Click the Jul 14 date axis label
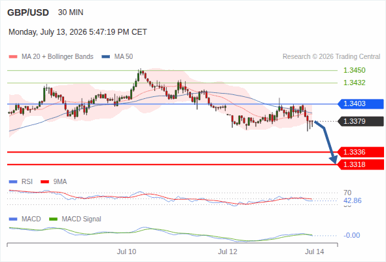The image size is (386, 262). [315, 252]
